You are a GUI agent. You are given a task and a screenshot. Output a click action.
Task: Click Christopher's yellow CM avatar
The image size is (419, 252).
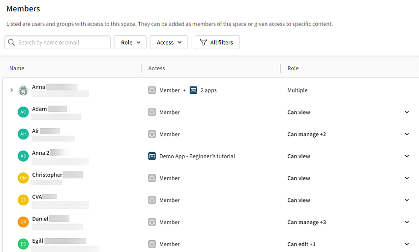(x=23, y=178)
